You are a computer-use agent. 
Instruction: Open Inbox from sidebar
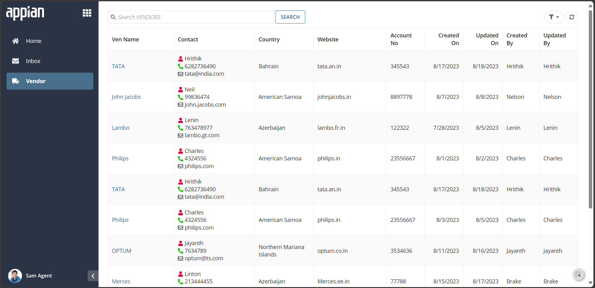(x=50, y=61)
